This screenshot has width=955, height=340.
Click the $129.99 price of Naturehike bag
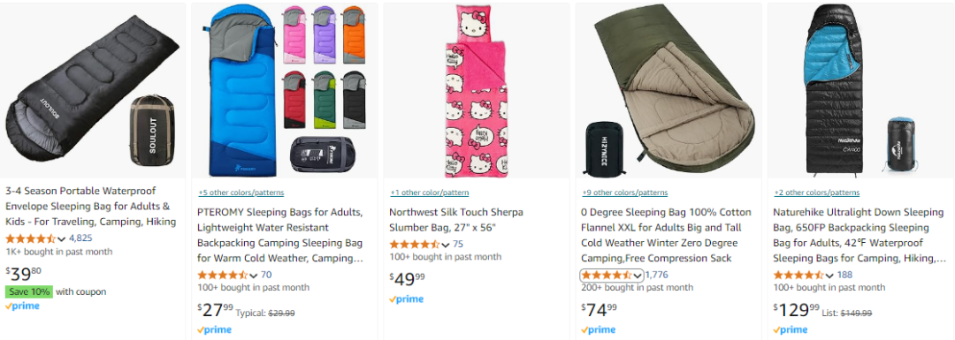797,310
